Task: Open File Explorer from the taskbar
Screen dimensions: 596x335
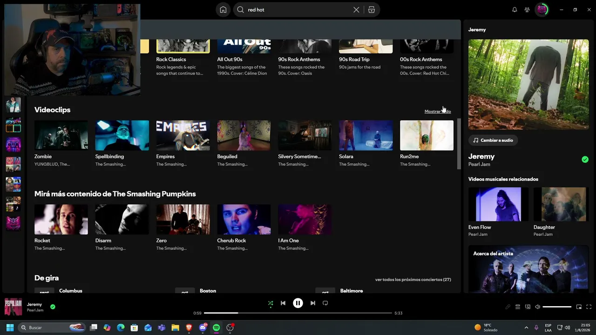Action: pos(175,328)
